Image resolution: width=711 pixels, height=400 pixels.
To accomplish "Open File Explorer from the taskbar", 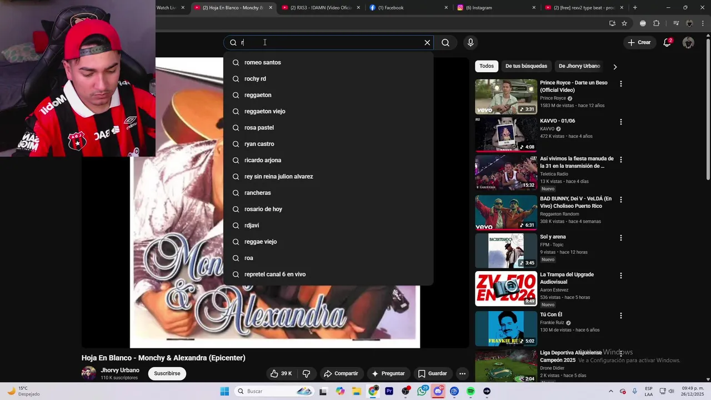I will [x=356, y=391].
